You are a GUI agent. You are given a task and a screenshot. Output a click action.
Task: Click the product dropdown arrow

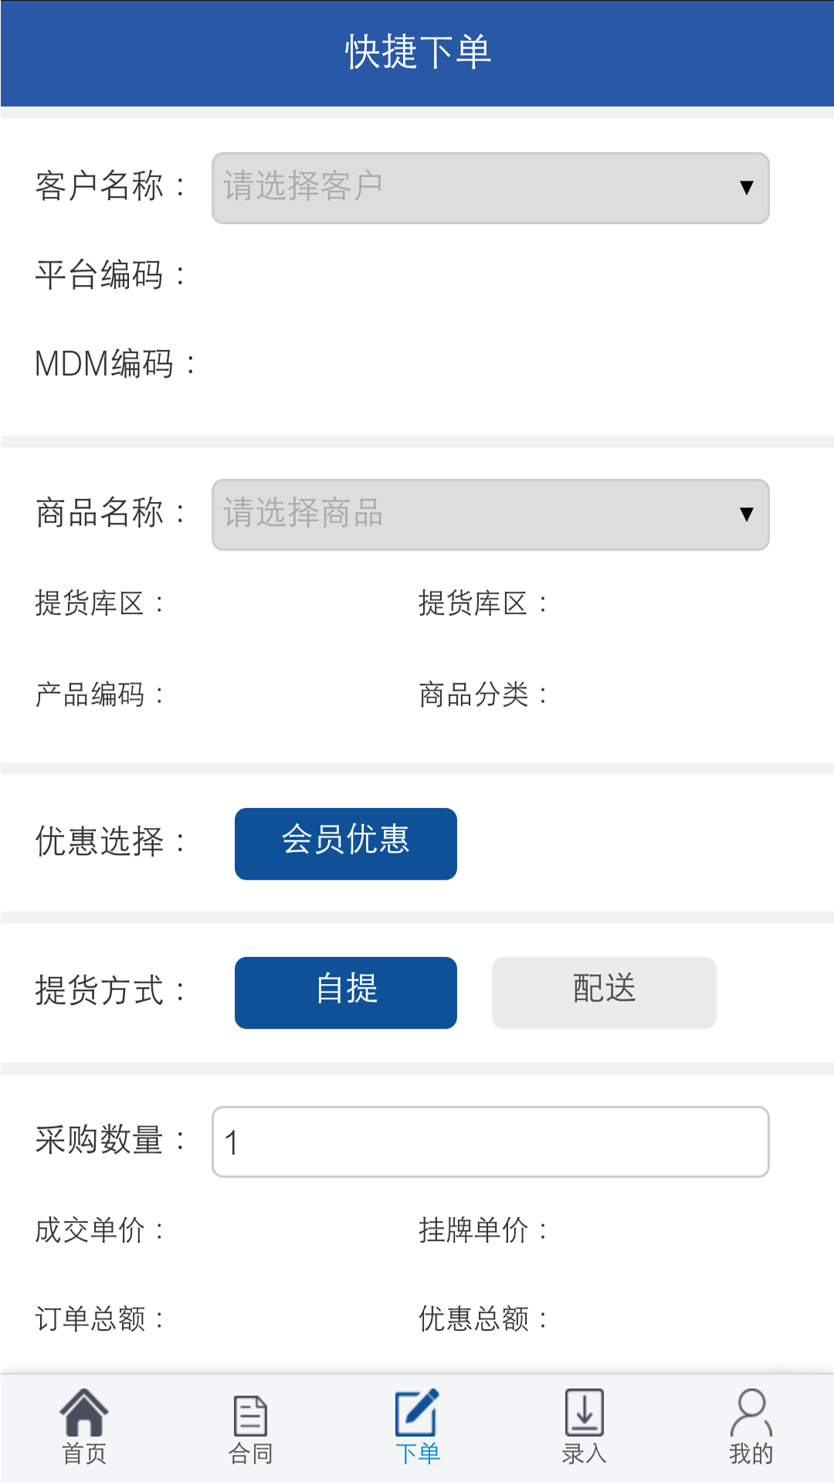click(x=746, y=514)
